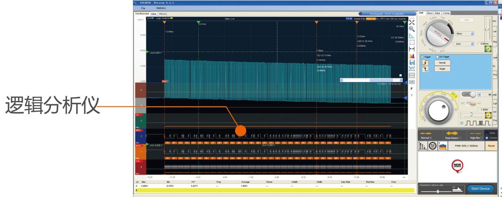The height and width of the screenshot is (197, 502).
Task: Switch to the RS232 tab
Action: pos(163,14)
